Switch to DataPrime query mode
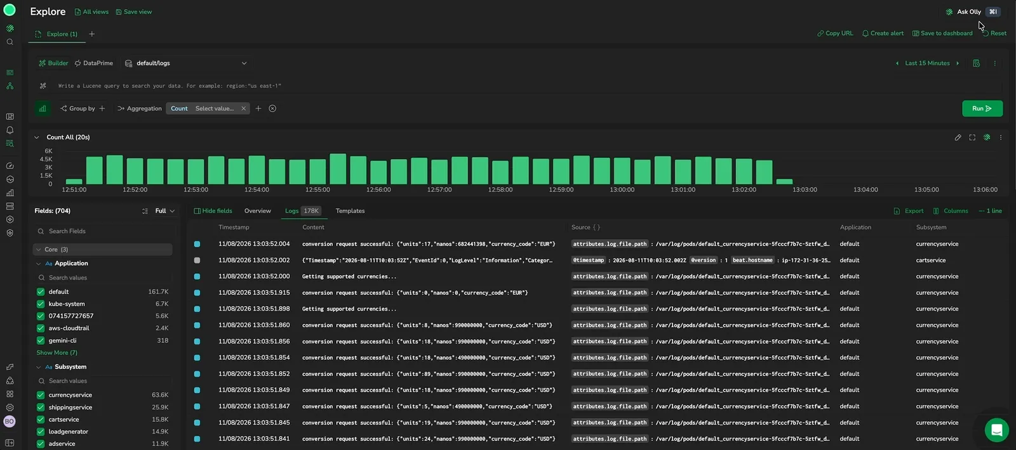The height and width of the screenshot is (450, 1016). pos(94,63)
